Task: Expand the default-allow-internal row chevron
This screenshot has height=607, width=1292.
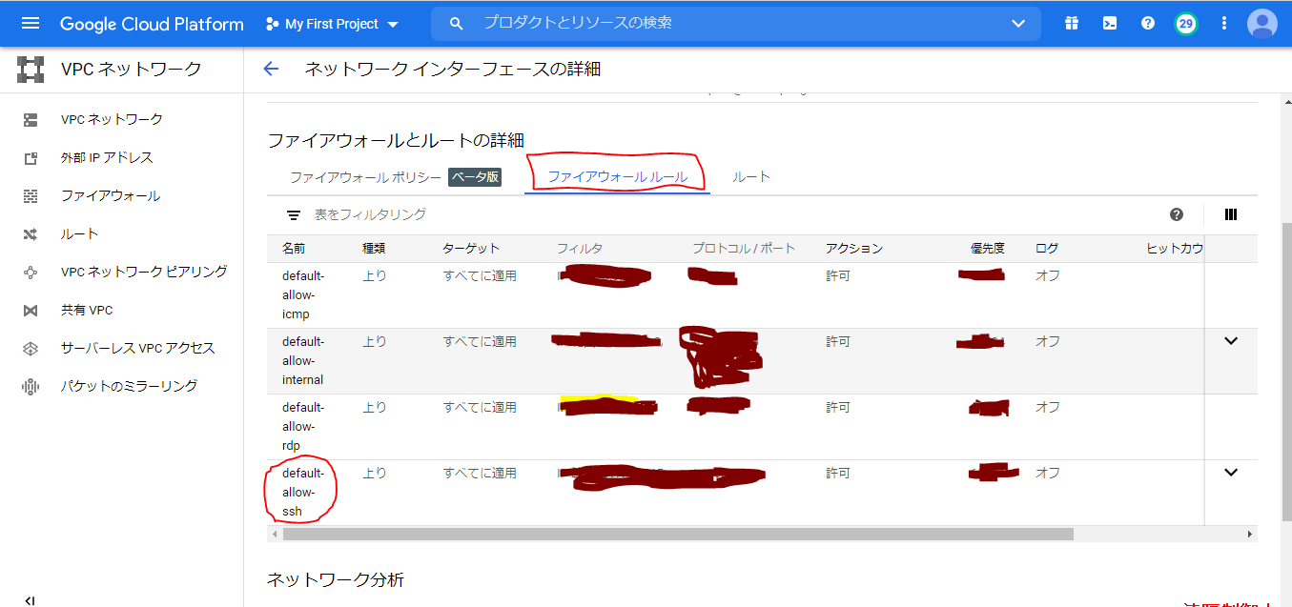Action: pyautogui.click(x=1231, y=340)
